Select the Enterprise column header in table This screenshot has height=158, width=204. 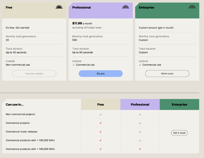tap(179, 104)
